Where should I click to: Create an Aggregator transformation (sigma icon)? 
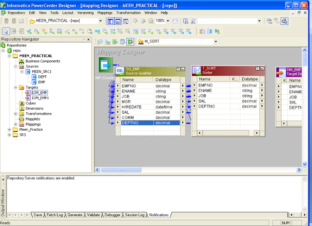(x=52, y=31)
